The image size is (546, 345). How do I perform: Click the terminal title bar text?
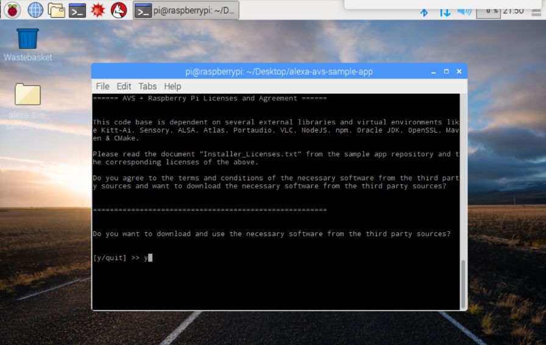(279, 72)
